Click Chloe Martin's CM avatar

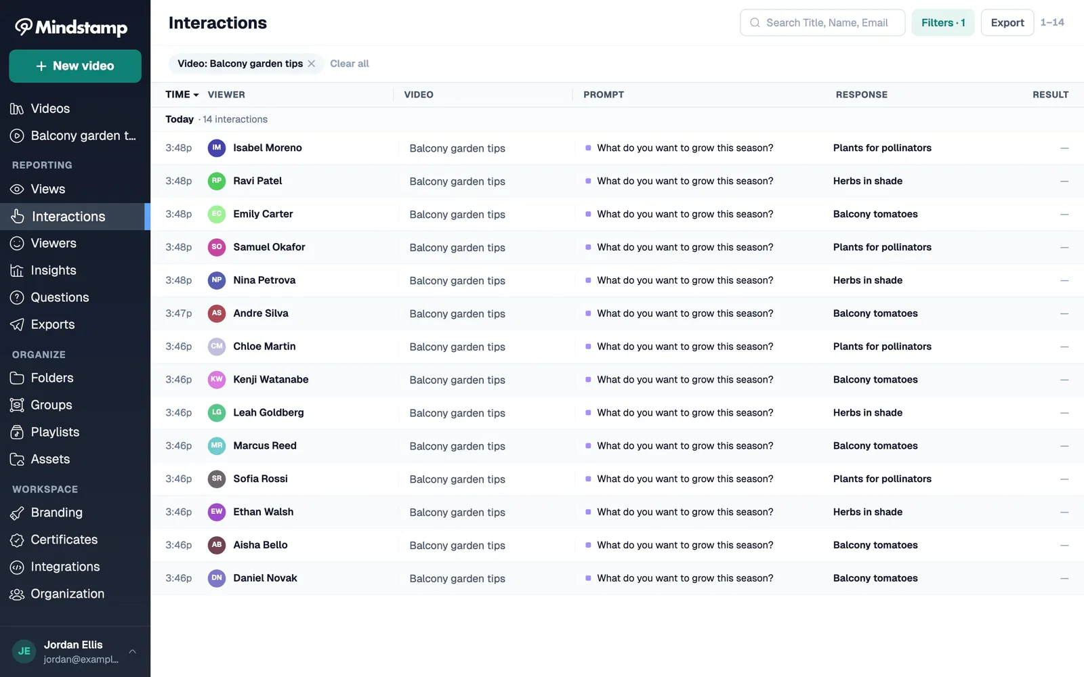(x=217, y=346)
